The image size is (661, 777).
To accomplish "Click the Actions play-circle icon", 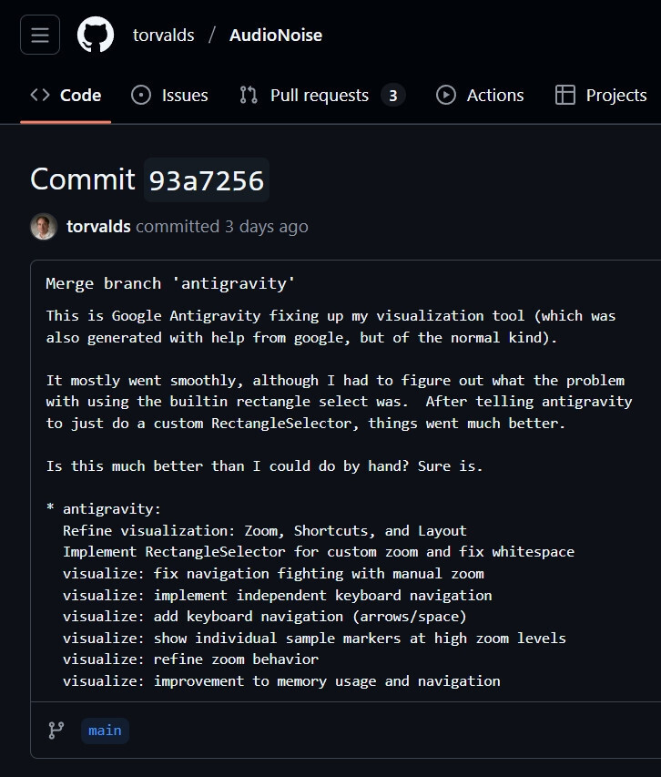I will point(445,95).
